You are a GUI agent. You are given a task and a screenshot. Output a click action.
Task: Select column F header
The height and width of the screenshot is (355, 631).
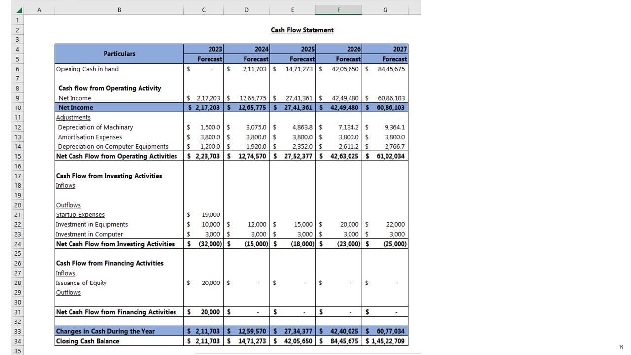coord(339,10)
